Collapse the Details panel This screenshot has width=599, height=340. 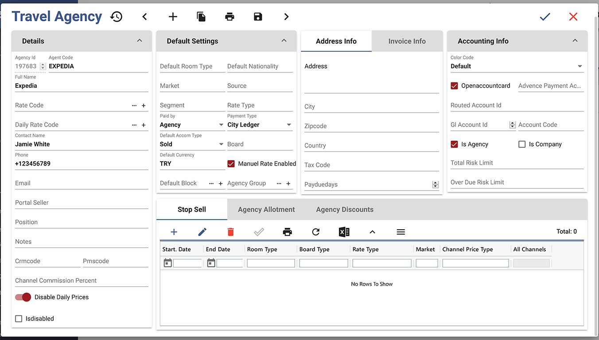(140, 41)
